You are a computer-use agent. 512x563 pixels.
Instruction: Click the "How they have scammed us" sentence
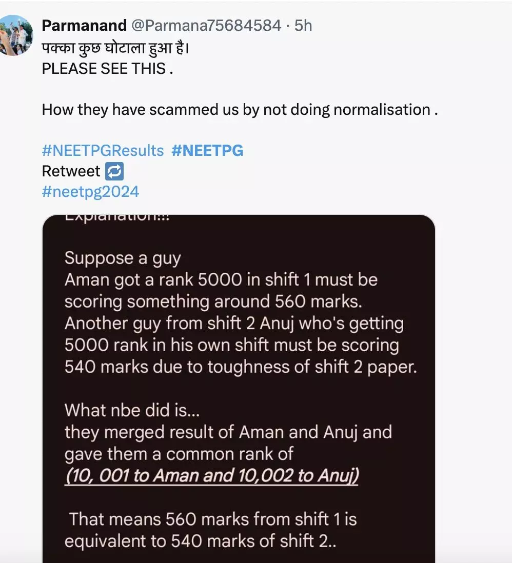239,109
